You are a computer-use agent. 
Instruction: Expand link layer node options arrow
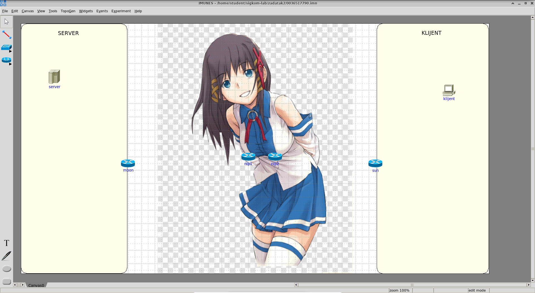pos(11,51)
